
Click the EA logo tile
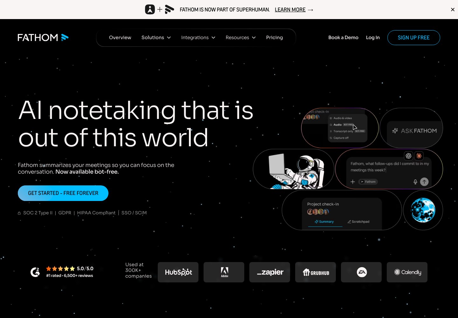coord(361,272)
